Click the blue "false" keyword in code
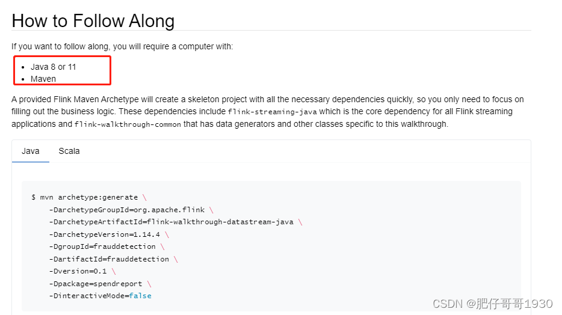 click(140, 296)
